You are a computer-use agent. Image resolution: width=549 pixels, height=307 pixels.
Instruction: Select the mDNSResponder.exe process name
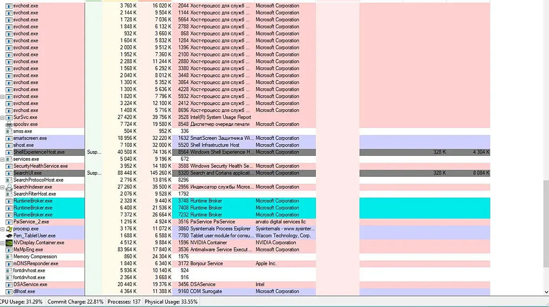pyautogui.click(x=36, y=264)
